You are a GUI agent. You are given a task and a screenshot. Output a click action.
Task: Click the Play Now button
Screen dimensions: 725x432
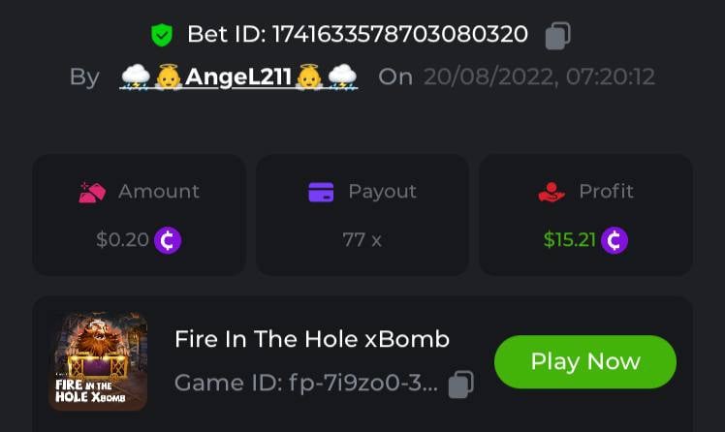584,361
